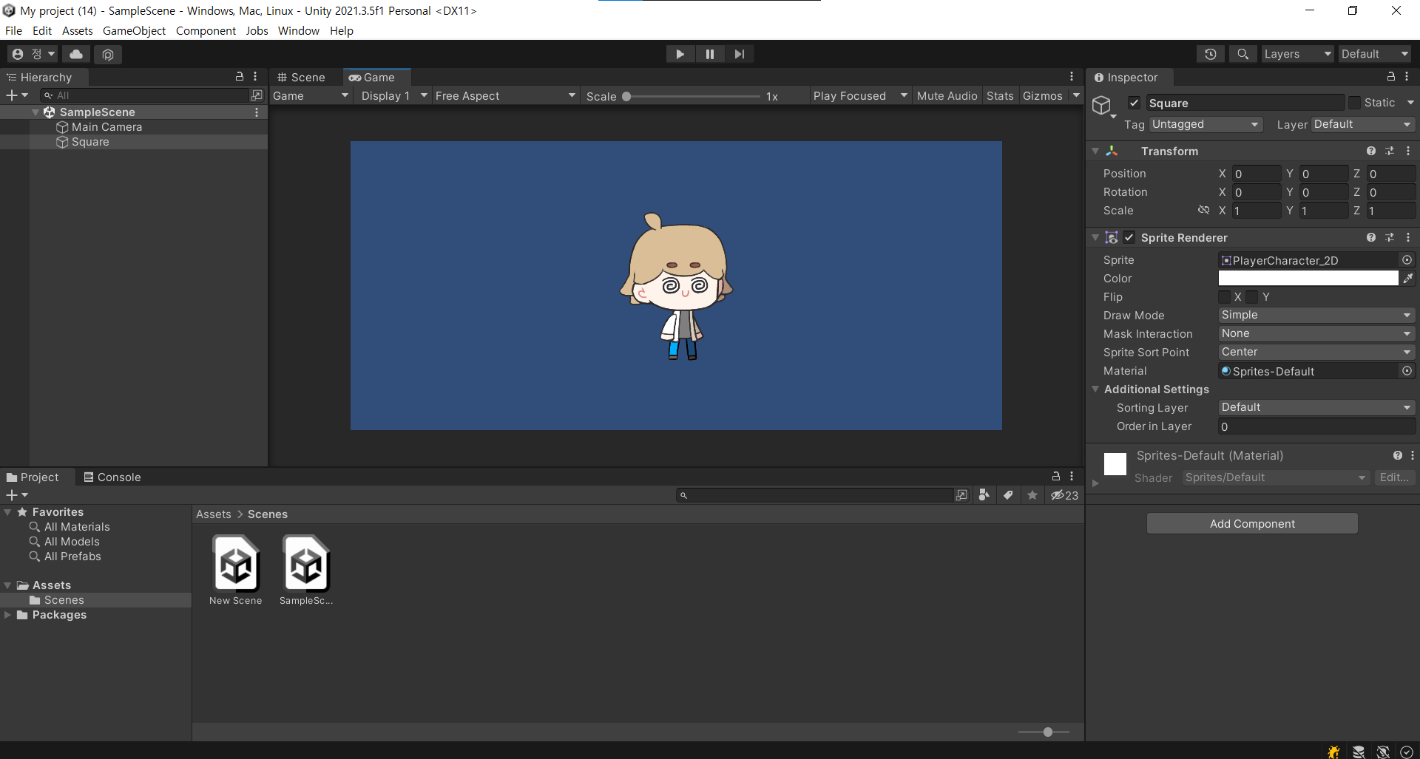Toggle Mute Audio in Game view

coord(947,96)
